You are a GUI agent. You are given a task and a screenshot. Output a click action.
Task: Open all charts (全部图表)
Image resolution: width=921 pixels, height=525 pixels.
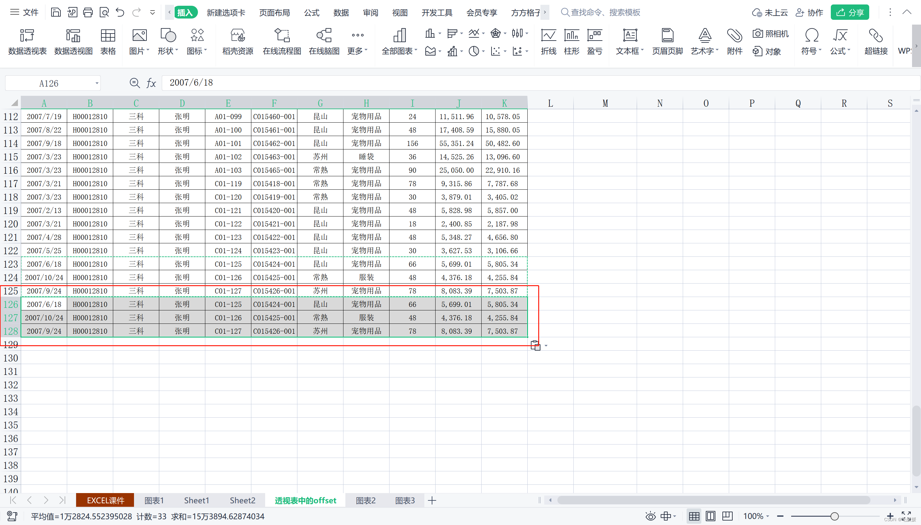(399, 42)
